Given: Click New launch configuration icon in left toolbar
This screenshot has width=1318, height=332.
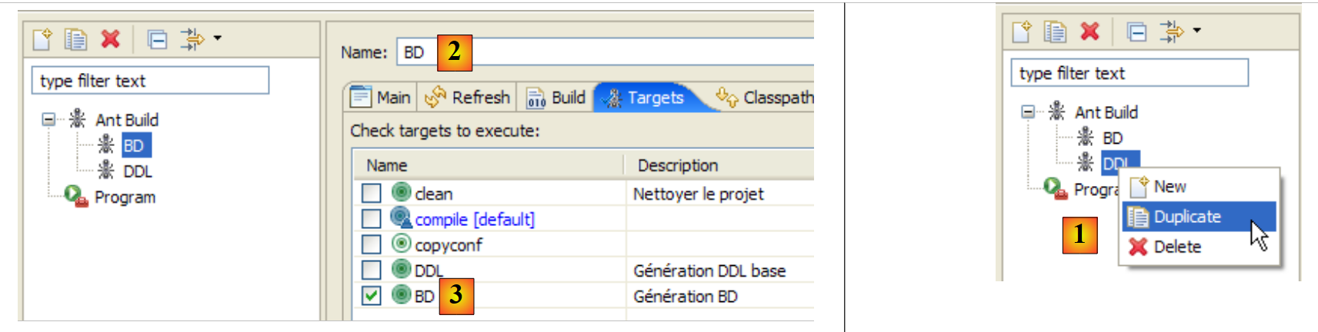Looking at the screenshot, I should pyautogui.click(x=42, y=39).
